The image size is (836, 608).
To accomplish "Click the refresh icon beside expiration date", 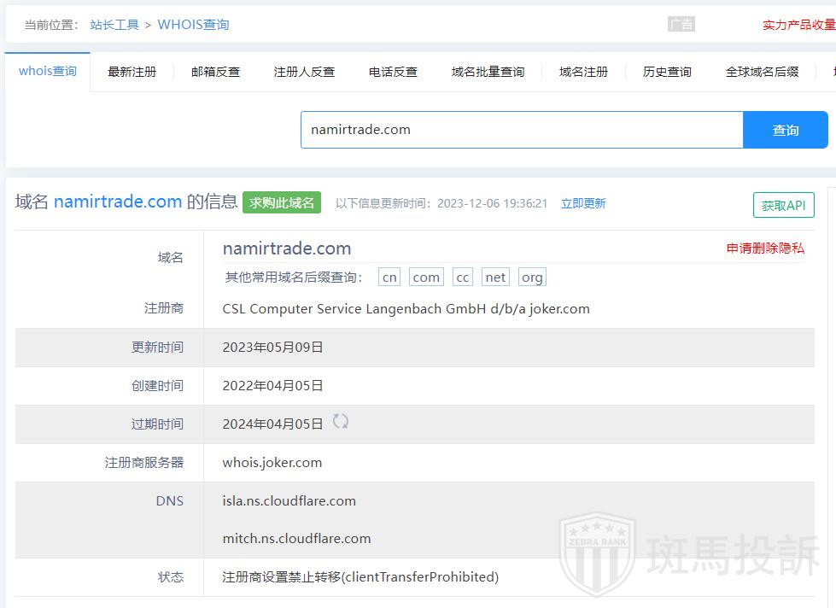I will tap(341, 421).
